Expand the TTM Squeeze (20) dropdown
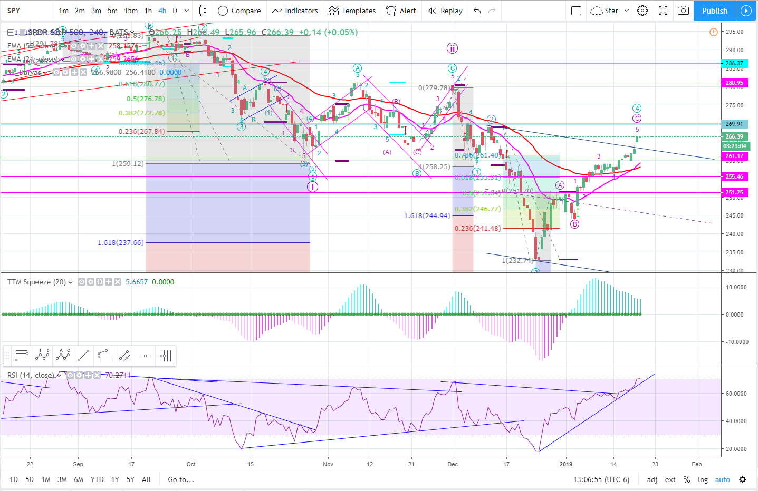The width and height of the screenshot is (758, 491). point(70,282)
